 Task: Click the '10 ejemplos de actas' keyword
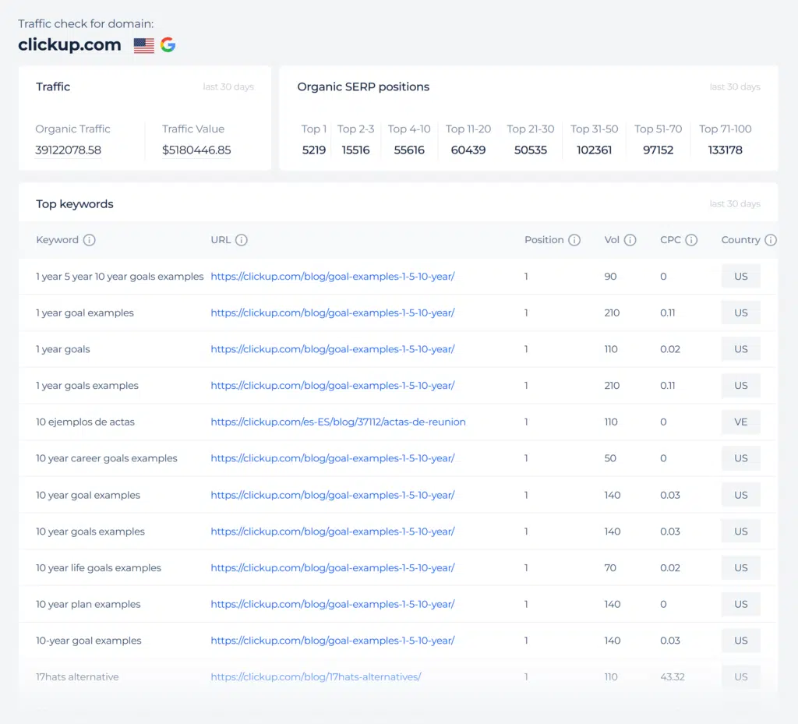tap(85, 422)
